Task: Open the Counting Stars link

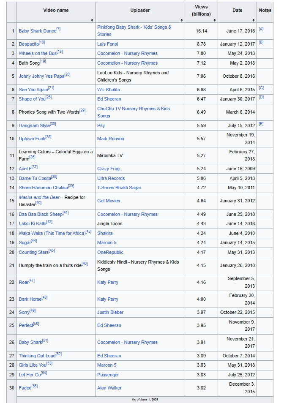Action: click(x=34, y=253)
